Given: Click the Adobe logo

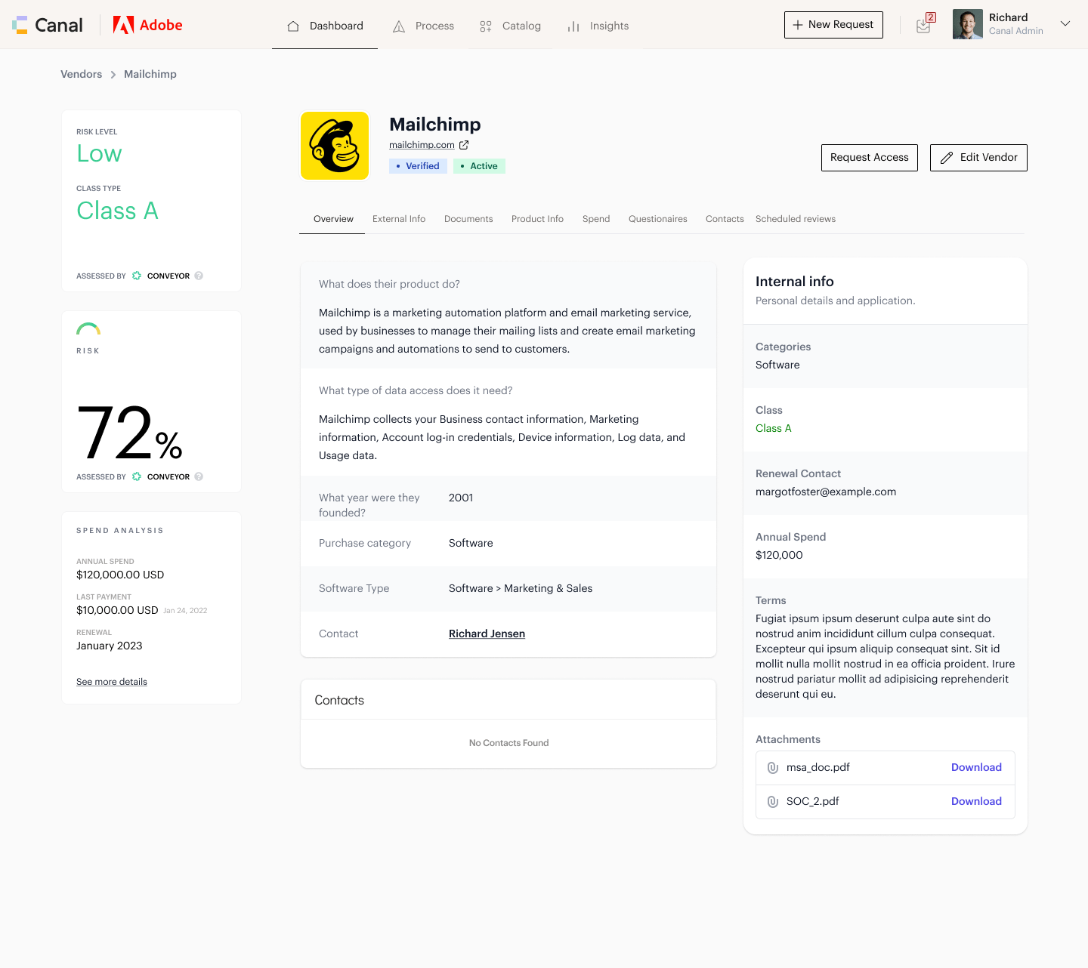Looking at the screenshot, I should click(148, 25).
